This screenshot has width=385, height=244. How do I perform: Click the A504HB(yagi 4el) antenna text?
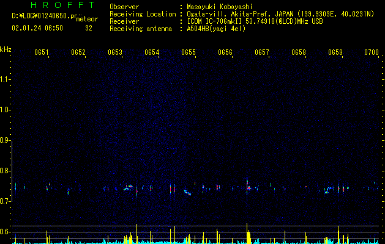[x=216, y=29]
